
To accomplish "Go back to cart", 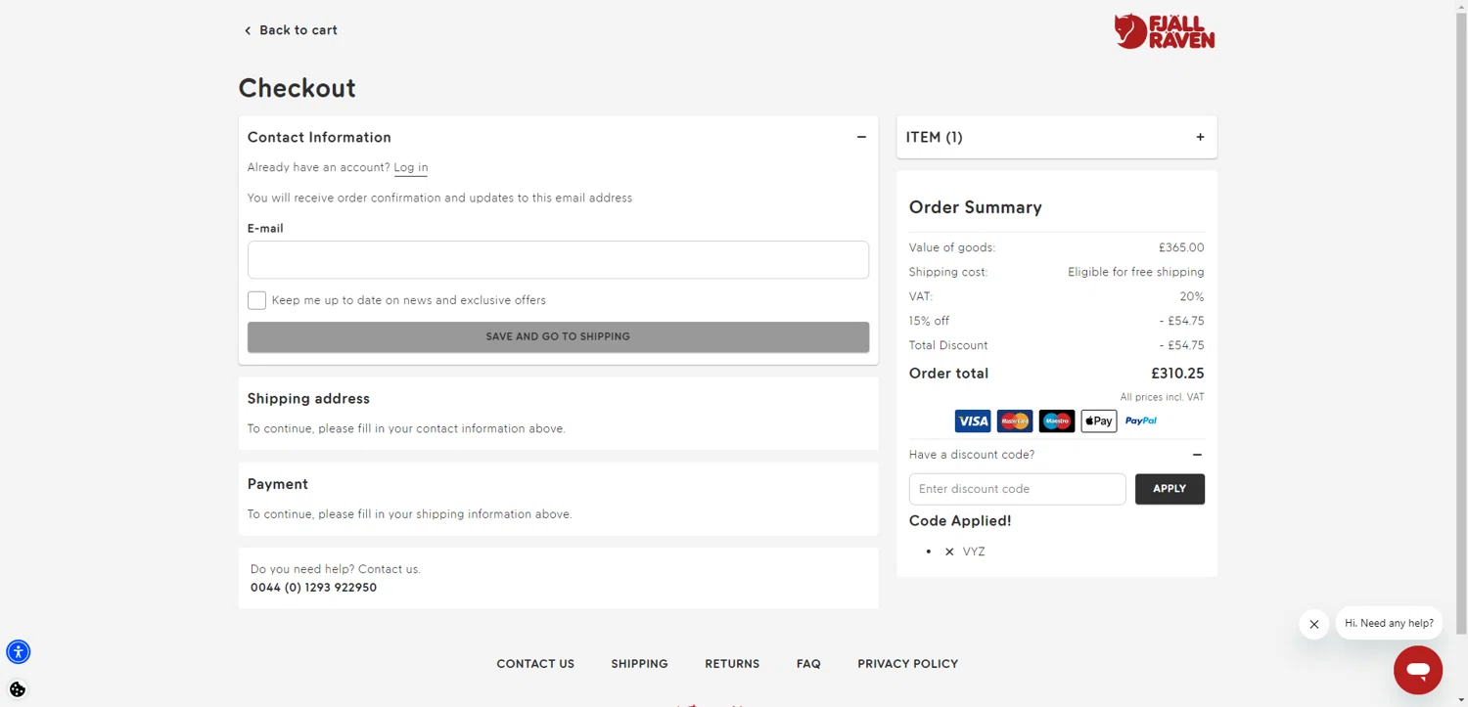I will coord(291,30).
